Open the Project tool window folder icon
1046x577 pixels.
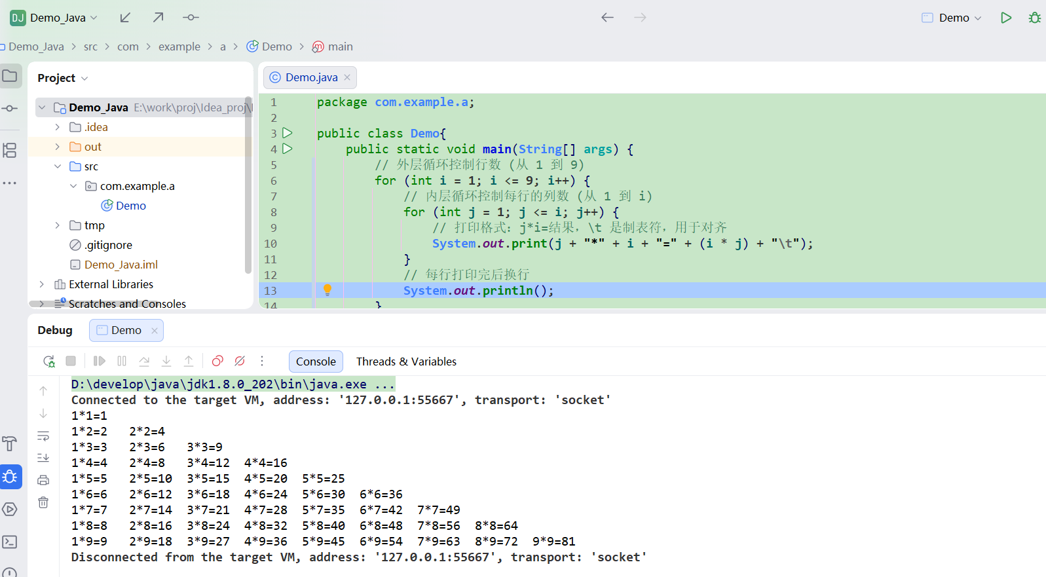[10, 76]
